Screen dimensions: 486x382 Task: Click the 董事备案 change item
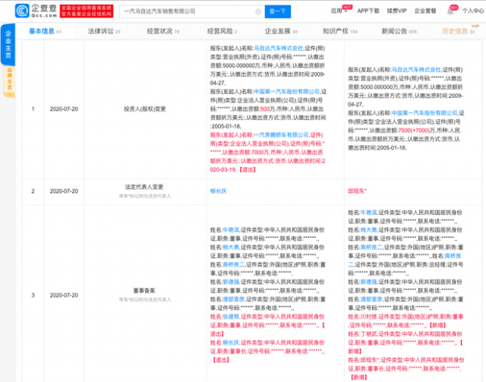[144, 291]
